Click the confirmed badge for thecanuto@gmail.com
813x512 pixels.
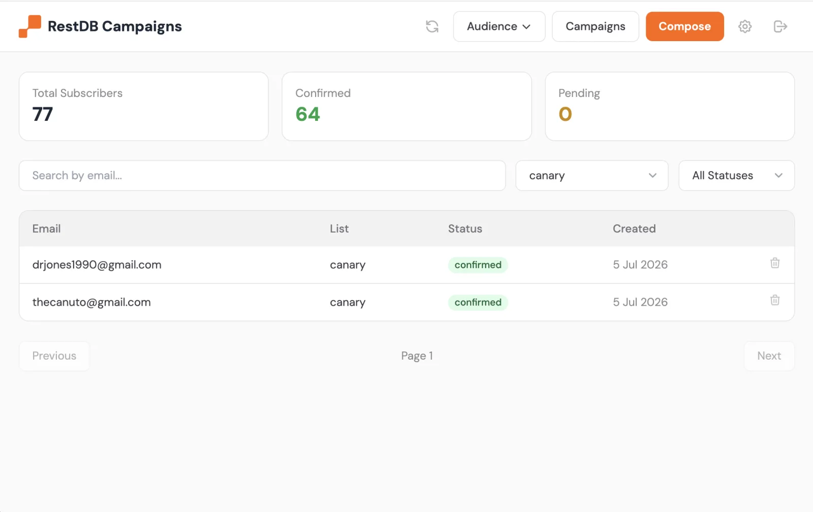point(478,302)
